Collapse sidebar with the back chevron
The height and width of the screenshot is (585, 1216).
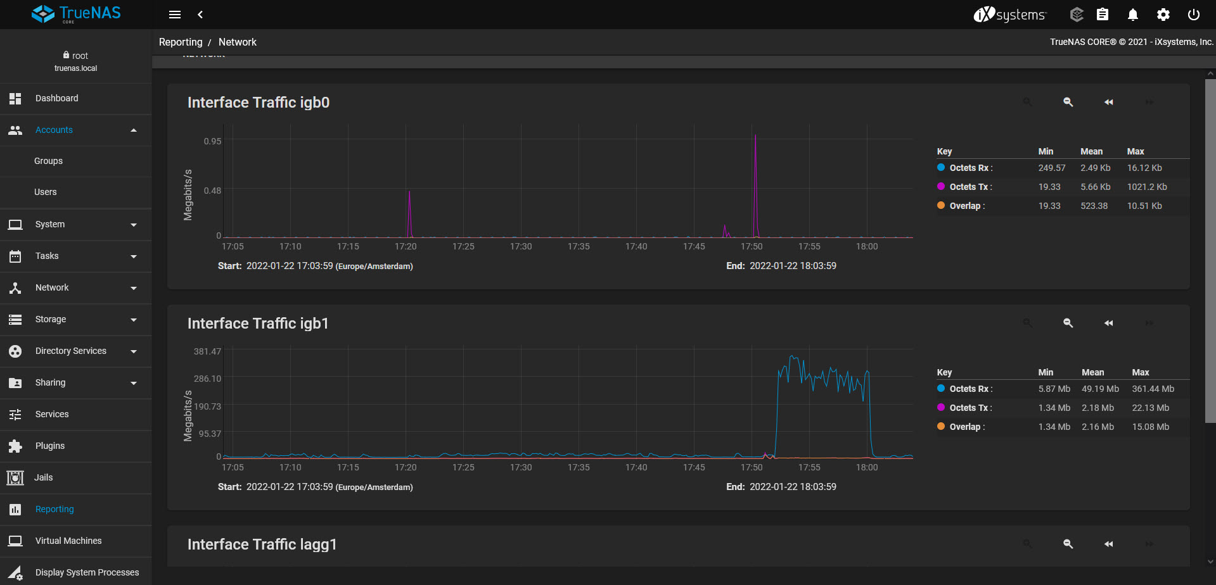(x=200, y=15)
